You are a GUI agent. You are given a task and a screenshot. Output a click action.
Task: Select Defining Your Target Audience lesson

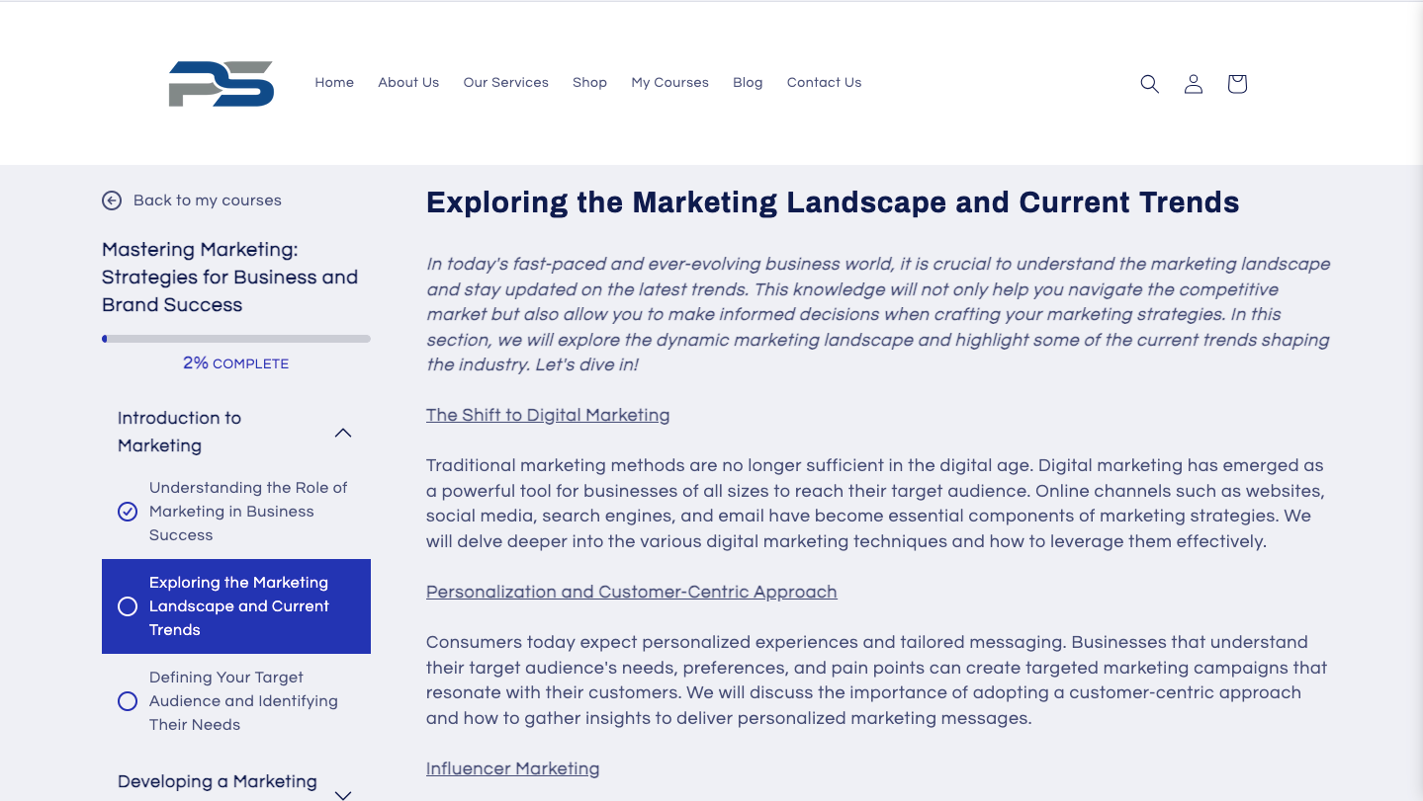tap(243, 701)
